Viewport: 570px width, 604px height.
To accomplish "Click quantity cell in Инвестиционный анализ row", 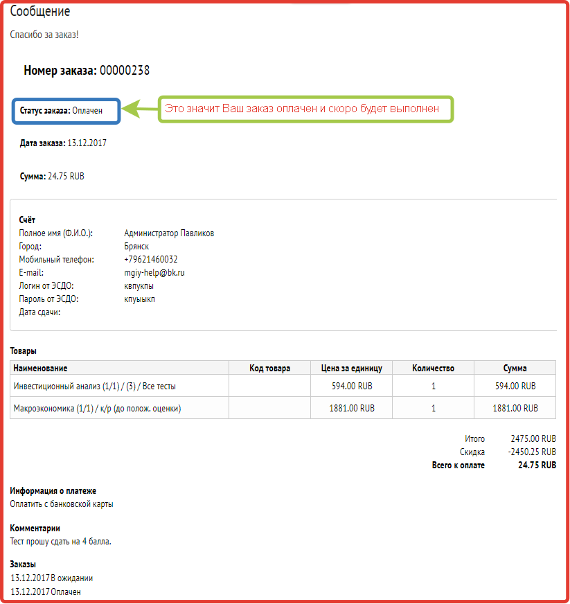I will [x=434, y=387].
